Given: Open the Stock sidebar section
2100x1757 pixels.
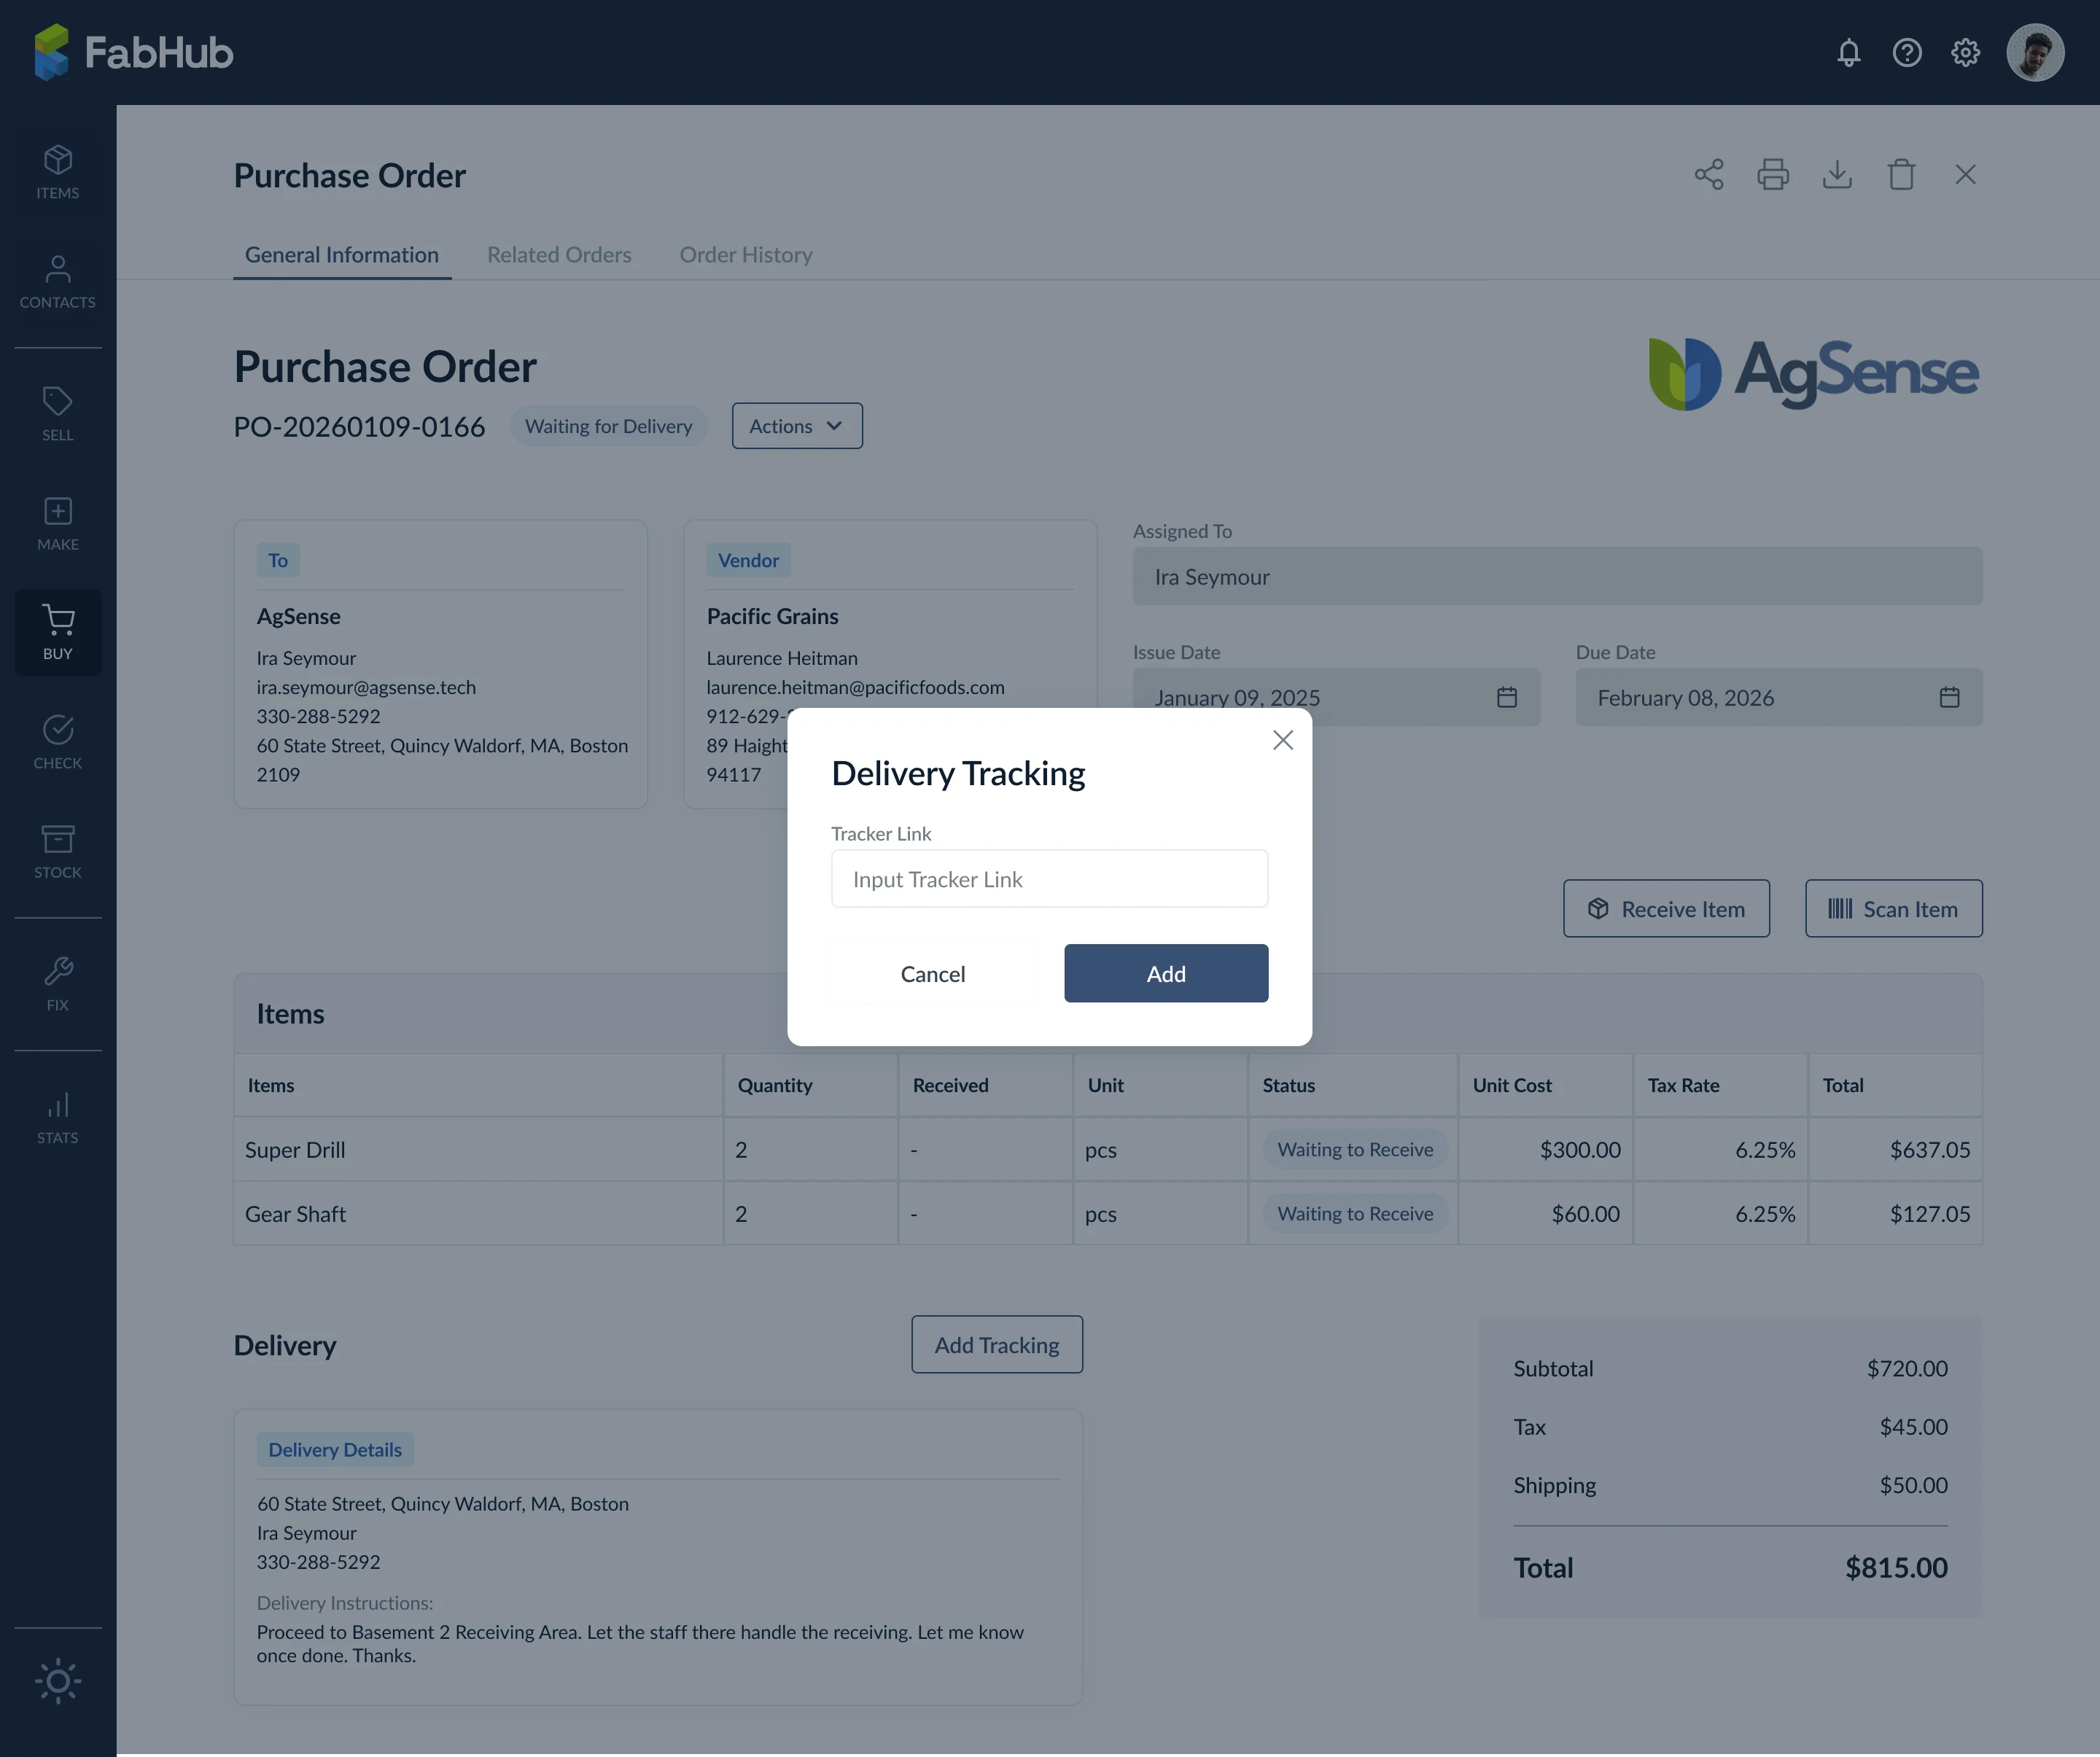Looking at the screenshot, I should (x=58, y=851).
